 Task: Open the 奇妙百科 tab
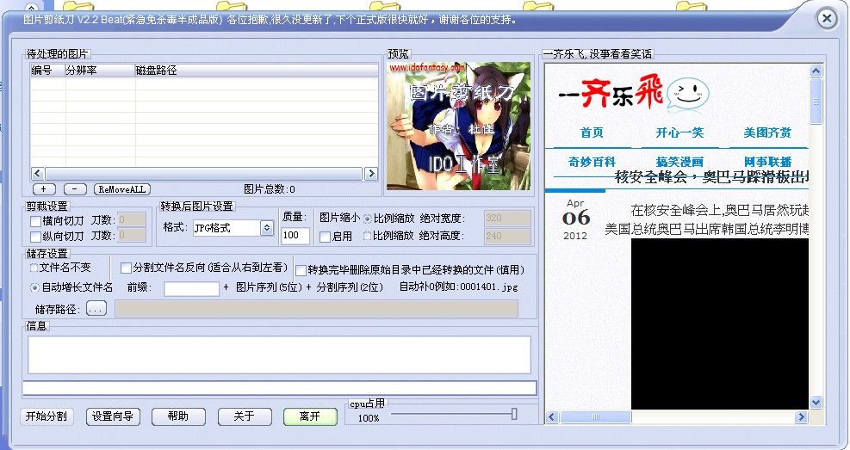(x=592, y=162)
